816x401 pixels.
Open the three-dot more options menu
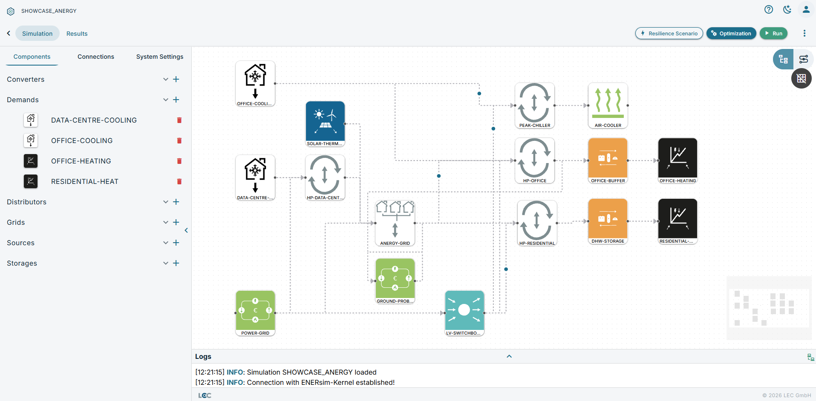click(x=804, y=33)
